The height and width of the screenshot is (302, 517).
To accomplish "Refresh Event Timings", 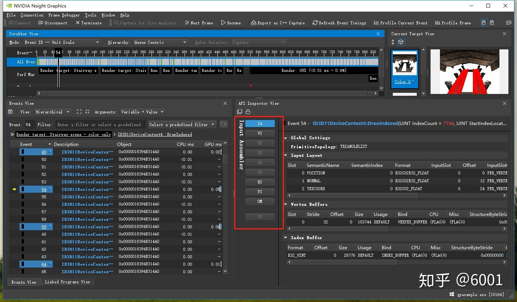I will tap(339, 23).
